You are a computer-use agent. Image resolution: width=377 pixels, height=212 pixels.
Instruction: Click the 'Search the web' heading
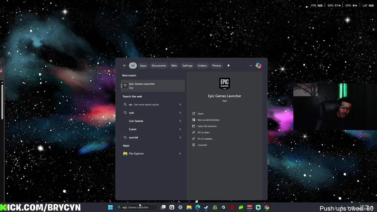(132, 96)
